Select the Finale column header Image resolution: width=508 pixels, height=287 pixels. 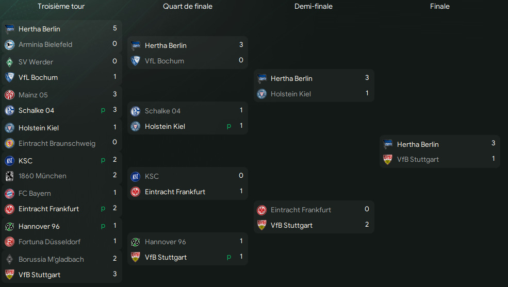click(439, 7)
